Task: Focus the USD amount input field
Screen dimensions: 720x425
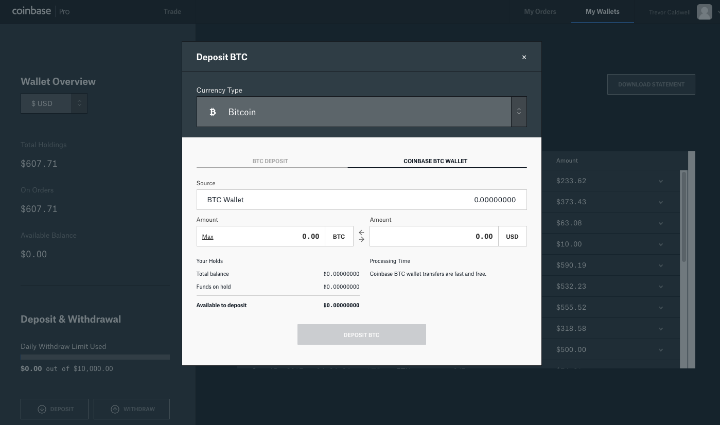Action: pyautogui.click(x=434, y=236)
